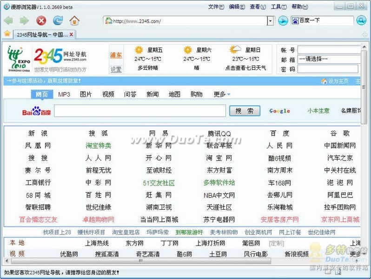The image size is (371, 279).
Task: Open 点击查看七日天气 link
Action: [245, 68]
